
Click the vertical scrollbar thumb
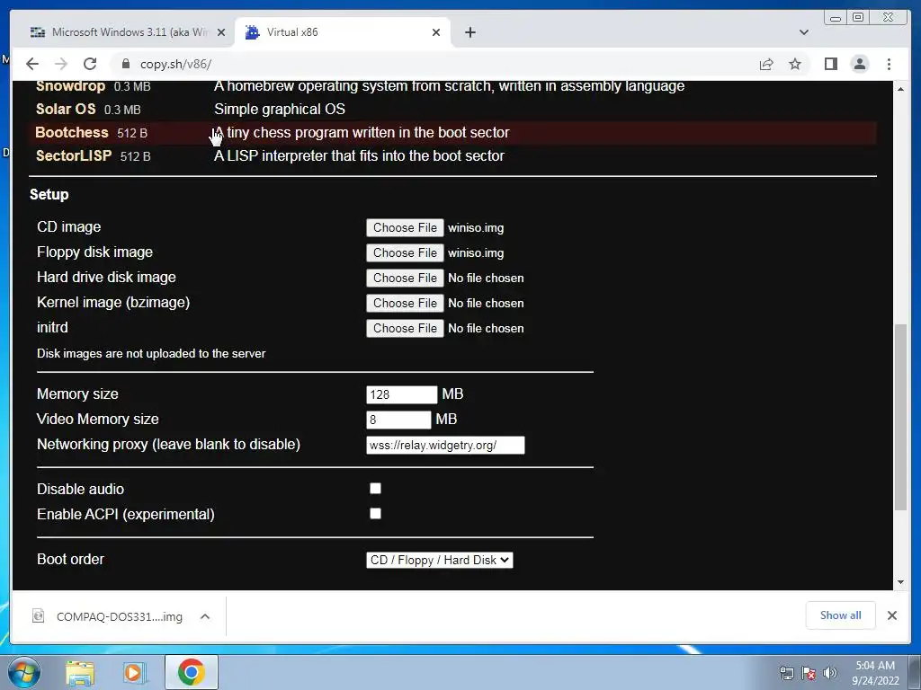click(900, 417)
